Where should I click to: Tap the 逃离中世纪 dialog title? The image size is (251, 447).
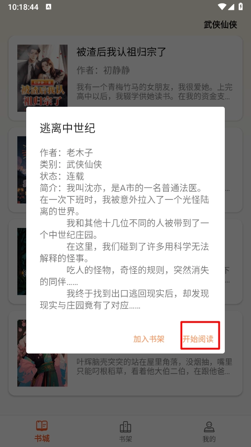pos(68,128)
